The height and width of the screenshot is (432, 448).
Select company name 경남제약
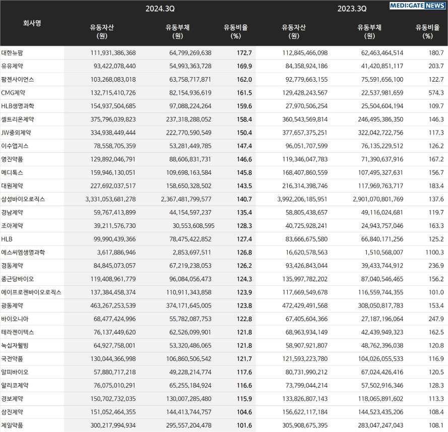(12, 213)
